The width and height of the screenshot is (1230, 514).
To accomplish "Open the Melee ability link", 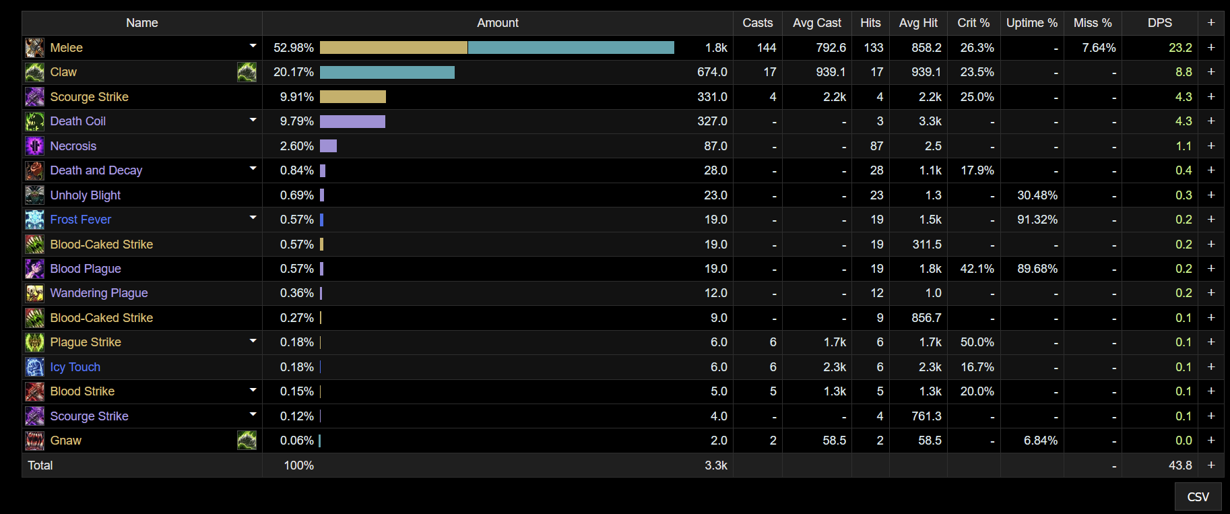I will pos(66,48).
